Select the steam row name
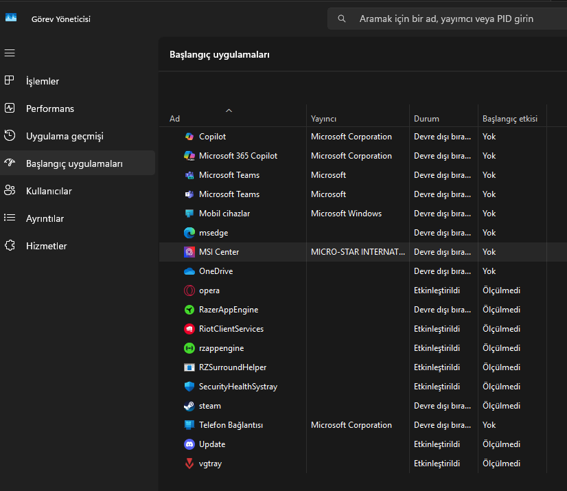 pos(210,406)
